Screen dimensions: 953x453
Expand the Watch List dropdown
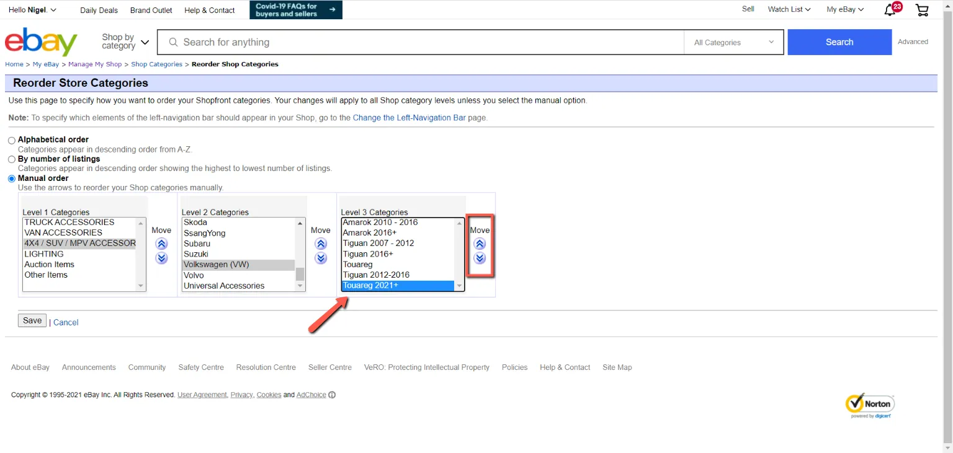pyautogui.click(x=789, y=9)
